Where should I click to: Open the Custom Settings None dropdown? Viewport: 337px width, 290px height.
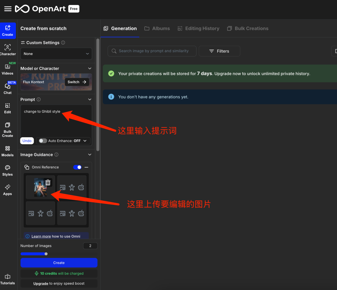click(56, 54)
